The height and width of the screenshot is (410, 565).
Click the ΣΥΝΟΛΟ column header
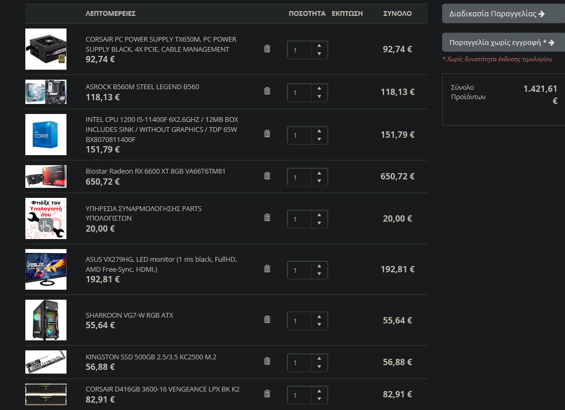tap(397, 13)
